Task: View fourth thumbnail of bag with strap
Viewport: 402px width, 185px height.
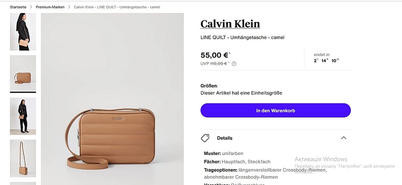Action: [23, 158]
